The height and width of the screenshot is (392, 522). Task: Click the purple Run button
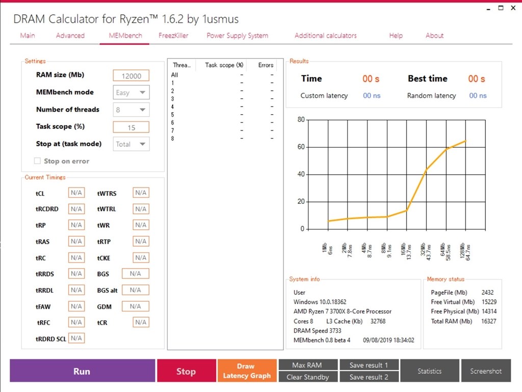pos(82,371)
